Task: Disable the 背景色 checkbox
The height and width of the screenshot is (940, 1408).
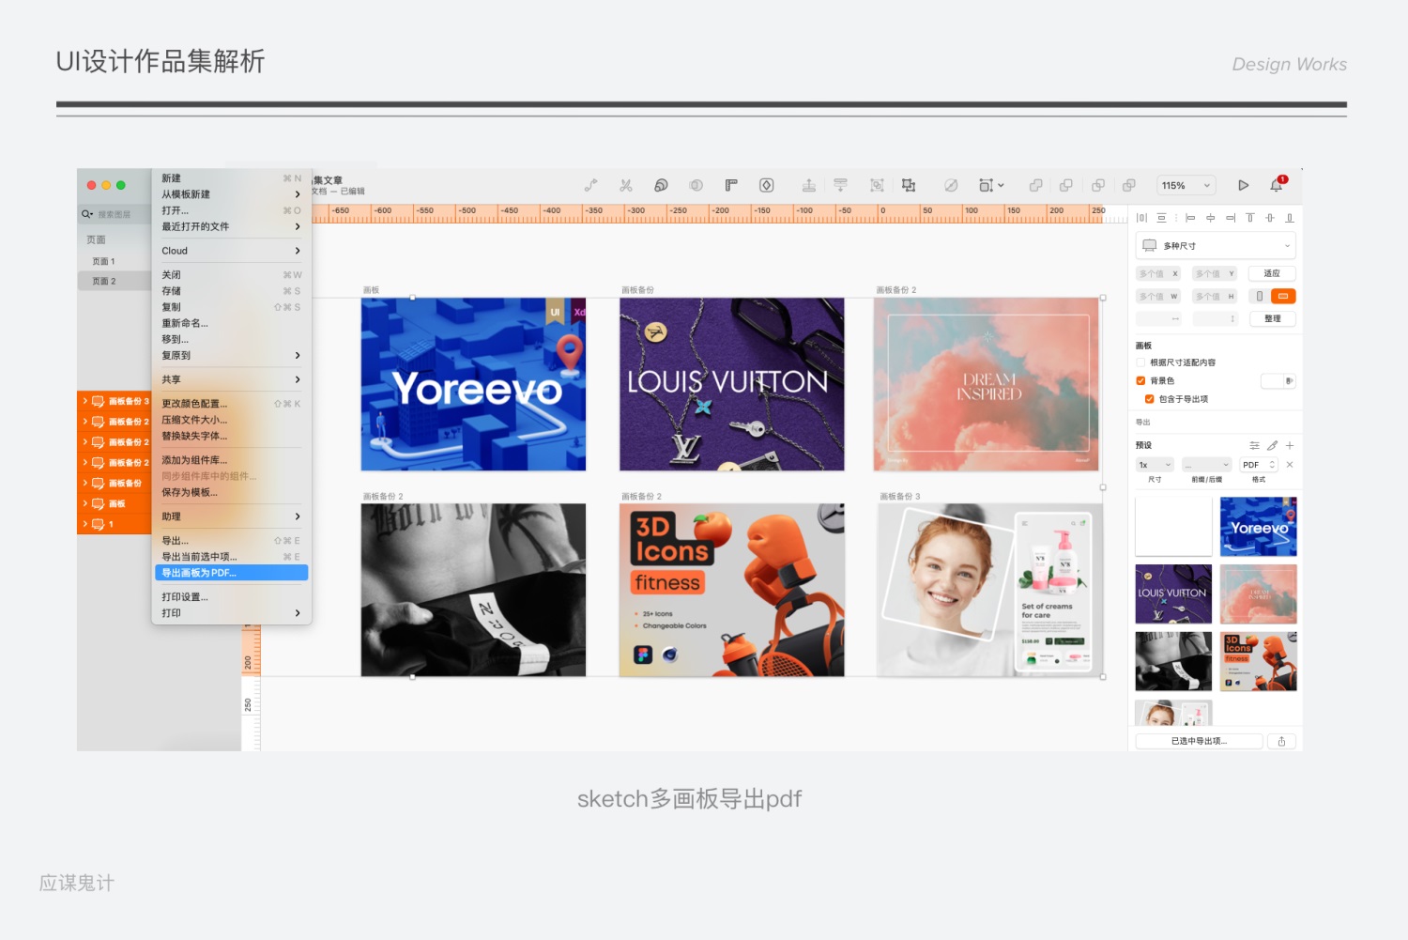Action: tap(1140, 380)
